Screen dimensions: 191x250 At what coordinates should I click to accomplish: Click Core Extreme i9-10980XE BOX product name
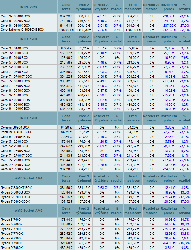click(23, 30)
